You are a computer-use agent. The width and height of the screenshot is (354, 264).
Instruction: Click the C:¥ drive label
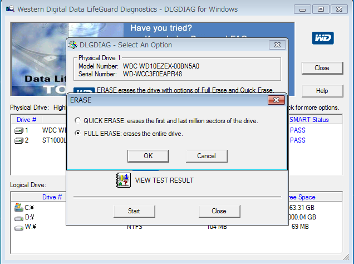pyautogui.click(x=29, y=207)
